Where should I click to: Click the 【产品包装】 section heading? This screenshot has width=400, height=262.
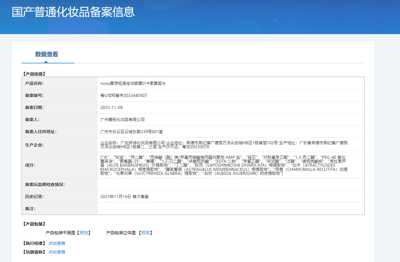coord(34,224)
